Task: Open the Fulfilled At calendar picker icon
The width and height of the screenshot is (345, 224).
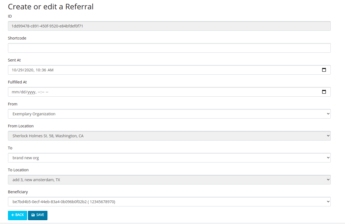Action: point(324,92)
